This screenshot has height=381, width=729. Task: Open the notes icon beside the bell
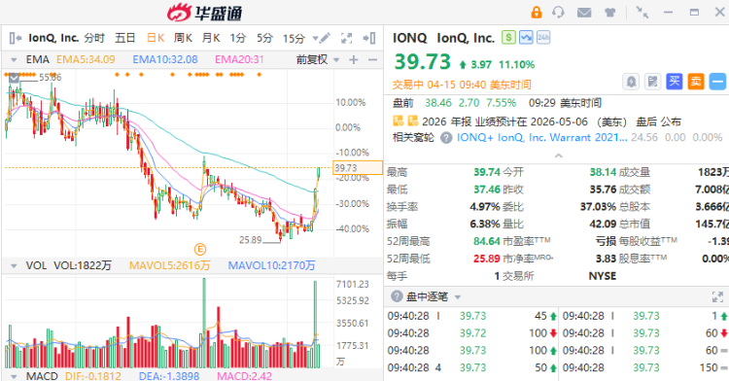(653, 83)
